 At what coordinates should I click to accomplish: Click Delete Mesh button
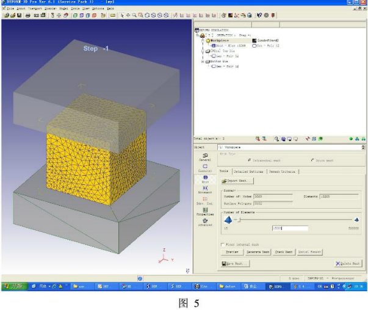click(x=348, y=264)
